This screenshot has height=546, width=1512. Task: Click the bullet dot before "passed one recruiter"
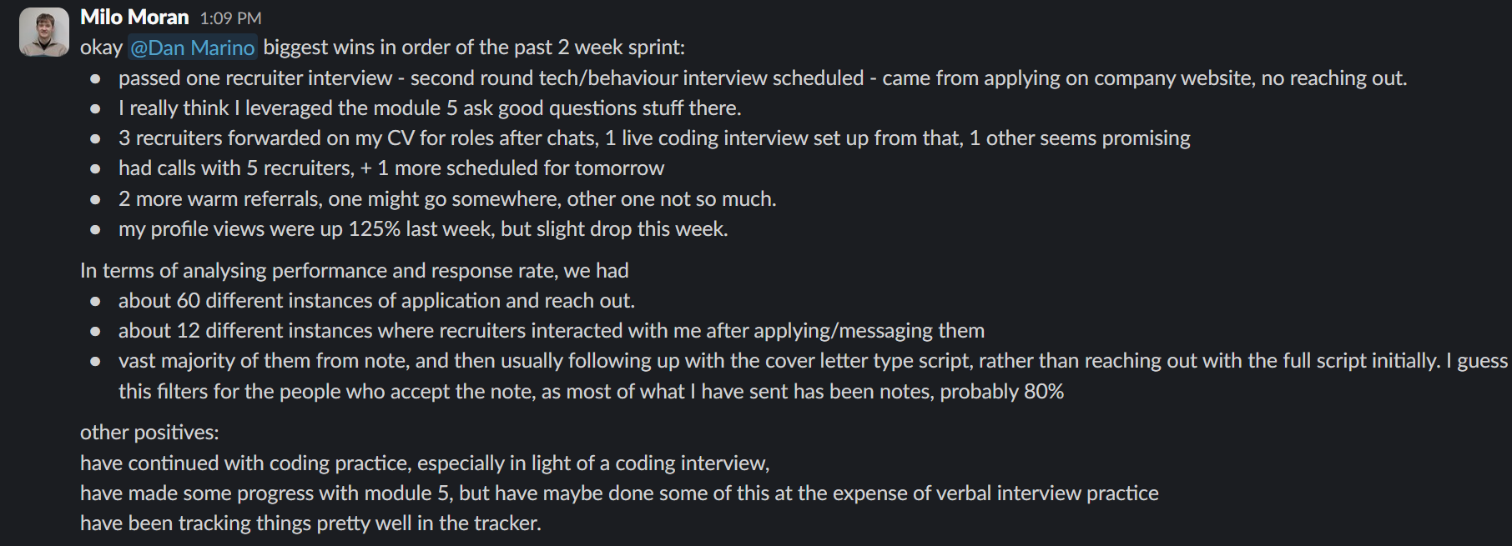(96, 79)
